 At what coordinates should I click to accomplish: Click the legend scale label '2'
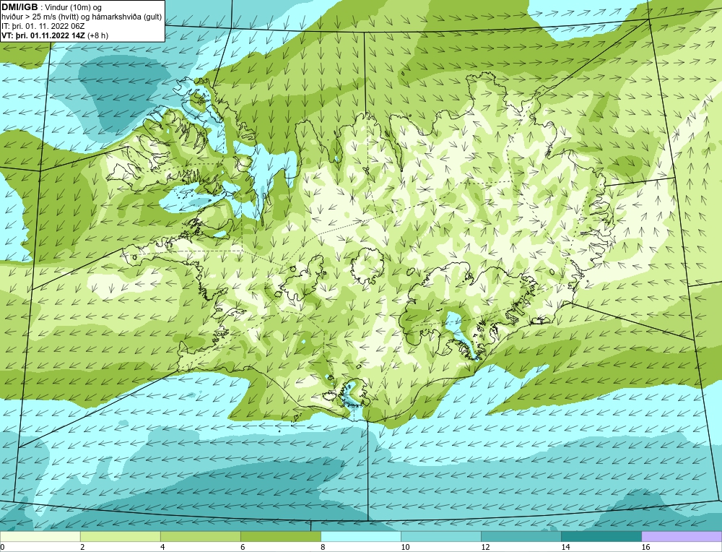(x=82, y=547)
